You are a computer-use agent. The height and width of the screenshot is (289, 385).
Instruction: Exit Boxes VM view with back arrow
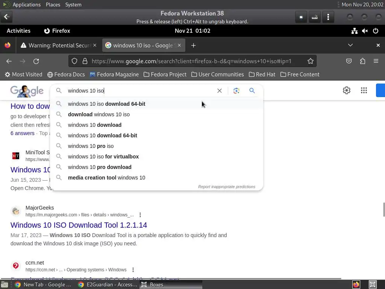pos(7,17)
